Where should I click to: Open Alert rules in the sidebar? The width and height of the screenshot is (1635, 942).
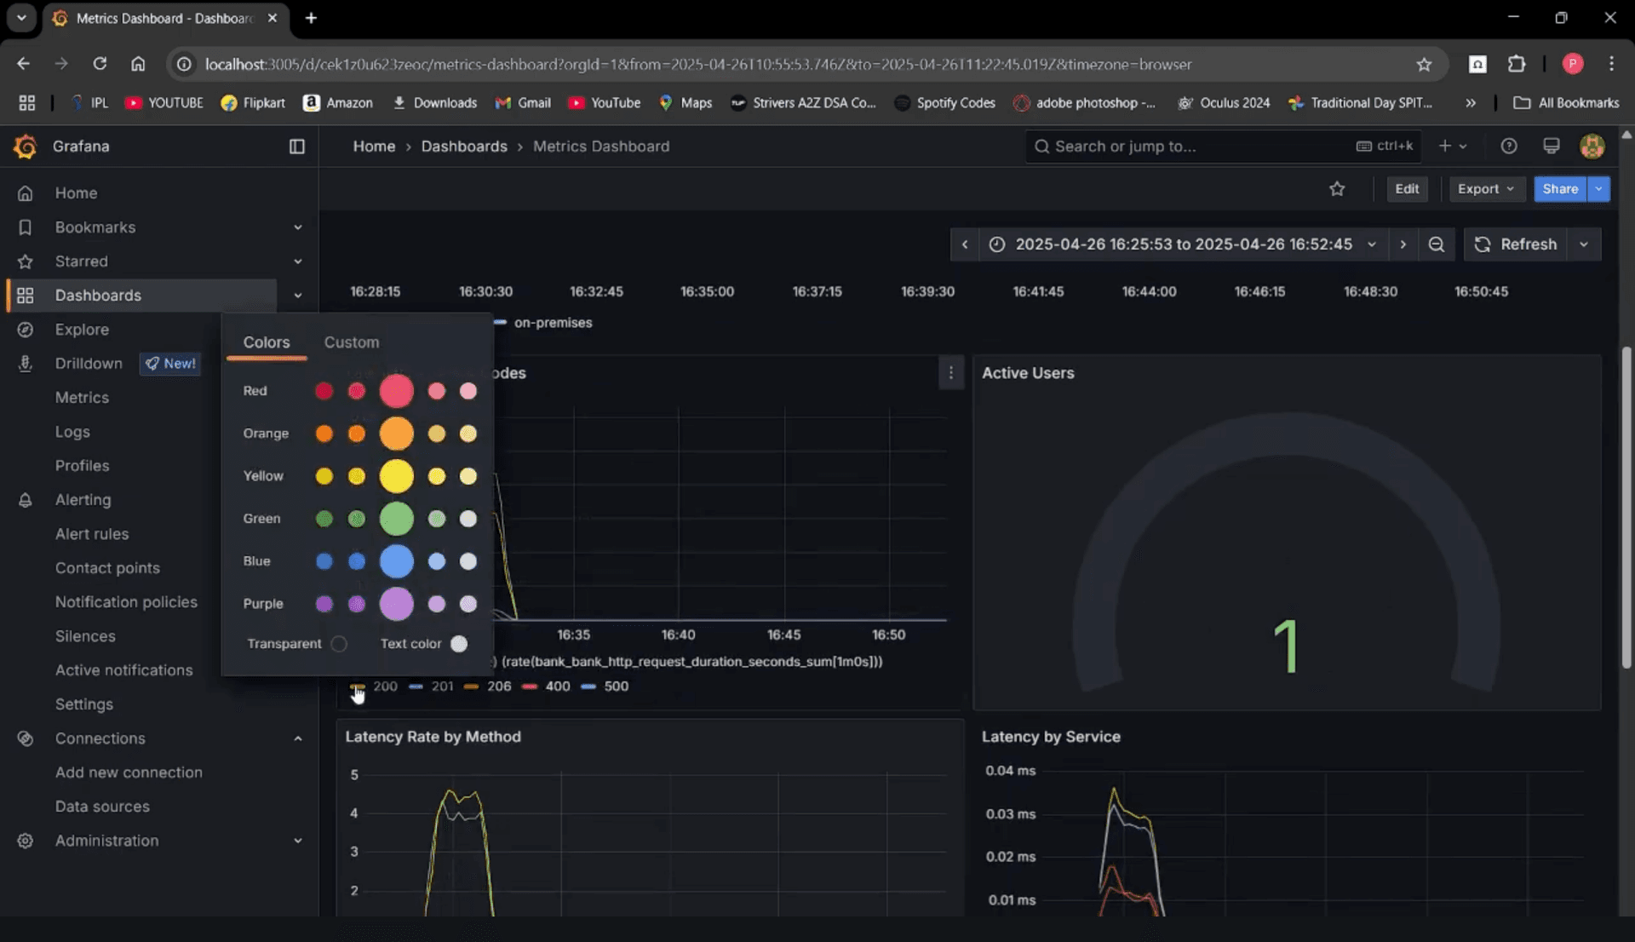pyautogui.click(x=92, y=534)
